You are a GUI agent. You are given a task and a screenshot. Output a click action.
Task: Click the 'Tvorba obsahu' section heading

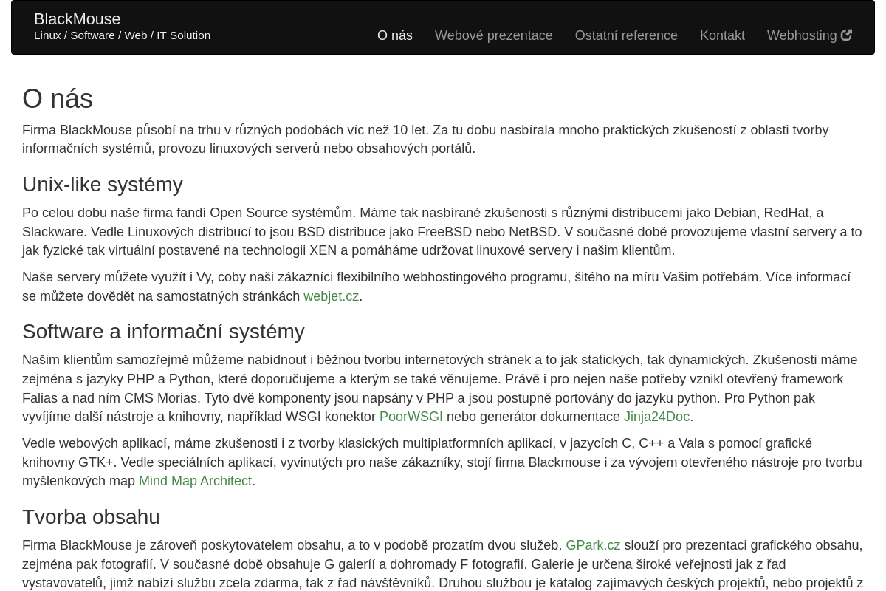tap(91, 516)
